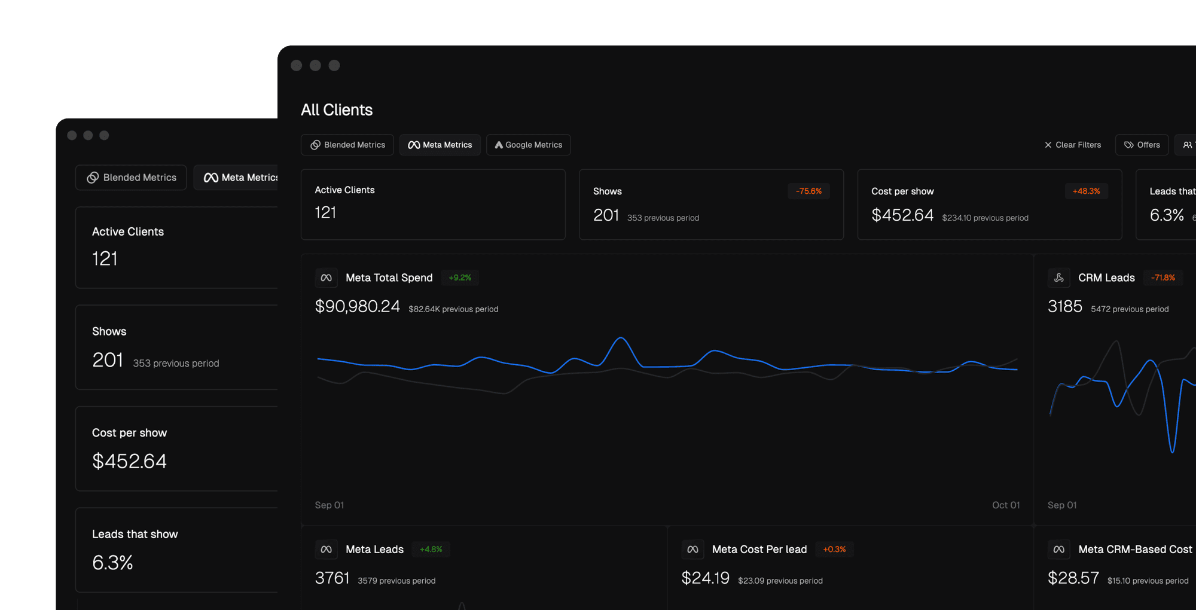Click the Meta logo in front Meta Metrics tab
The width and height of the screenshot is (1196, 610).
coord(414,145)
